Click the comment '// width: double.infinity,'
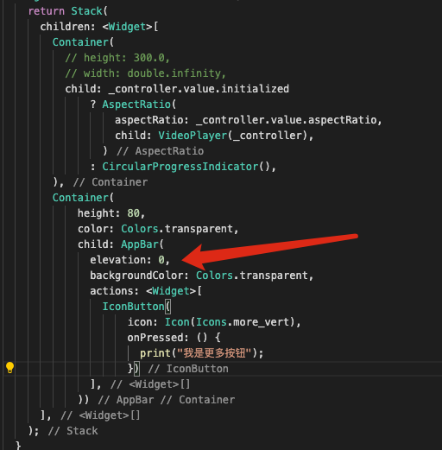442x450 pixels. (145, 73)
